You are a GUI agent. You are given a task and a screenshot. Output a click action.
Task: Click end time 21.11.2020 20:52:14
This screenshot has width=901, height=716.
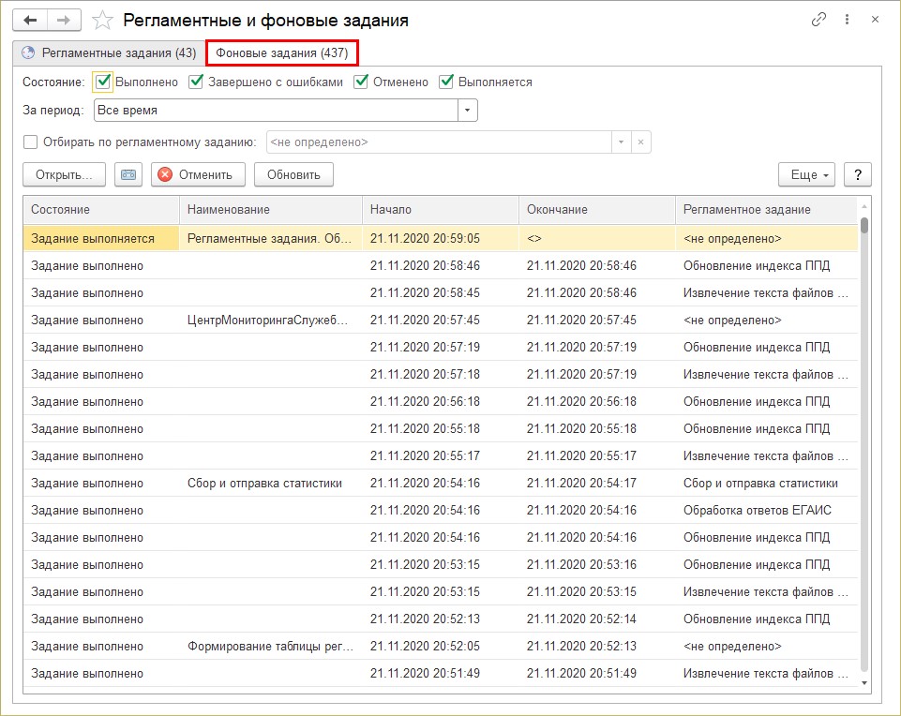pos(581,619)
